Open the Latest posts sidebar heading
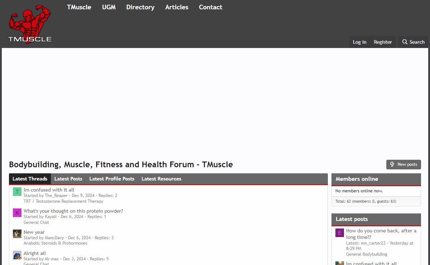This screenshot has height=265, width=430. 352,219
